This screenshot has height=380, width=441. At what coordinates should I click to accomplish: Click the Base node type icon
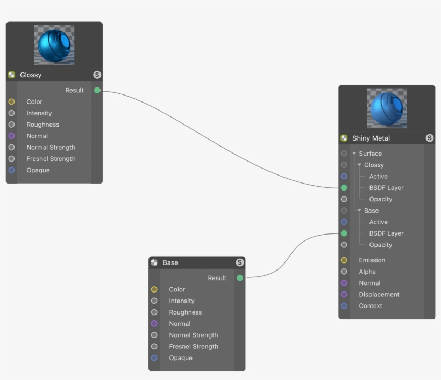154,263
